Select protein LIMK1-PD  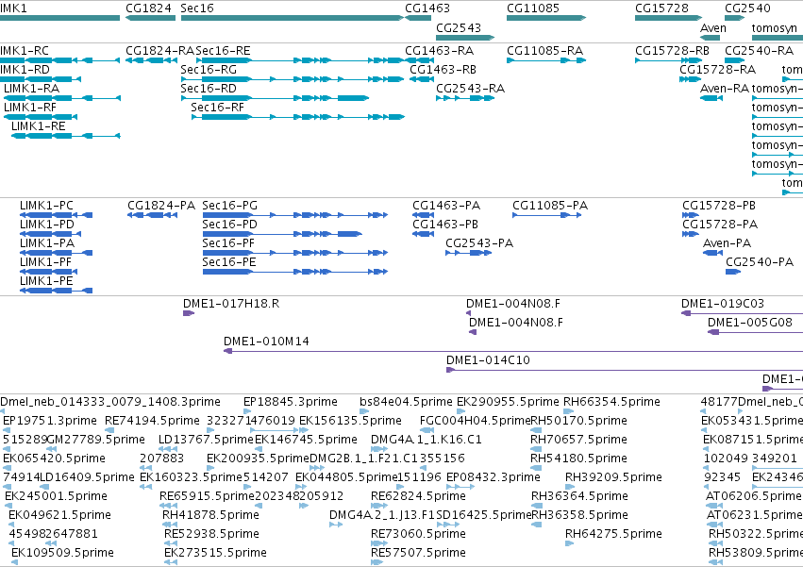pos(47,225)
